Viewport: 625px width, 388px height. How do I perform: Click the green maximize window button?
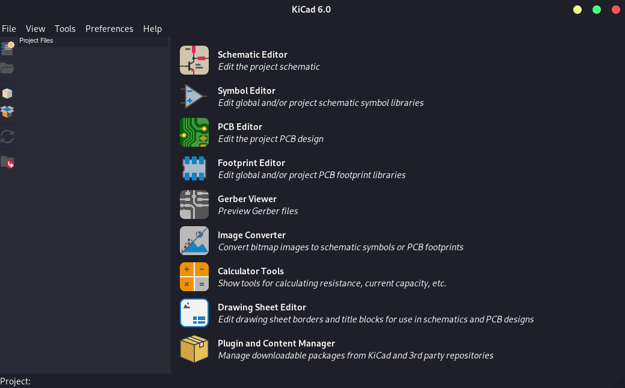coord(597,10)
